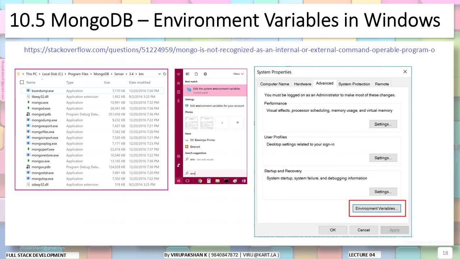Open the Envvied store app result

click(195, 147)
